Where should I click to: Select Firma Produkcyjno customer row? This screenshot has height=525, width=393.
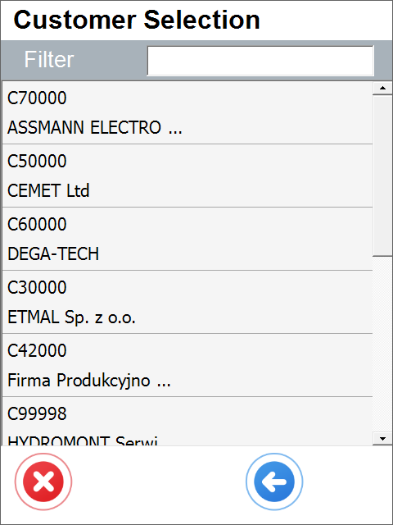pos(187,365)
